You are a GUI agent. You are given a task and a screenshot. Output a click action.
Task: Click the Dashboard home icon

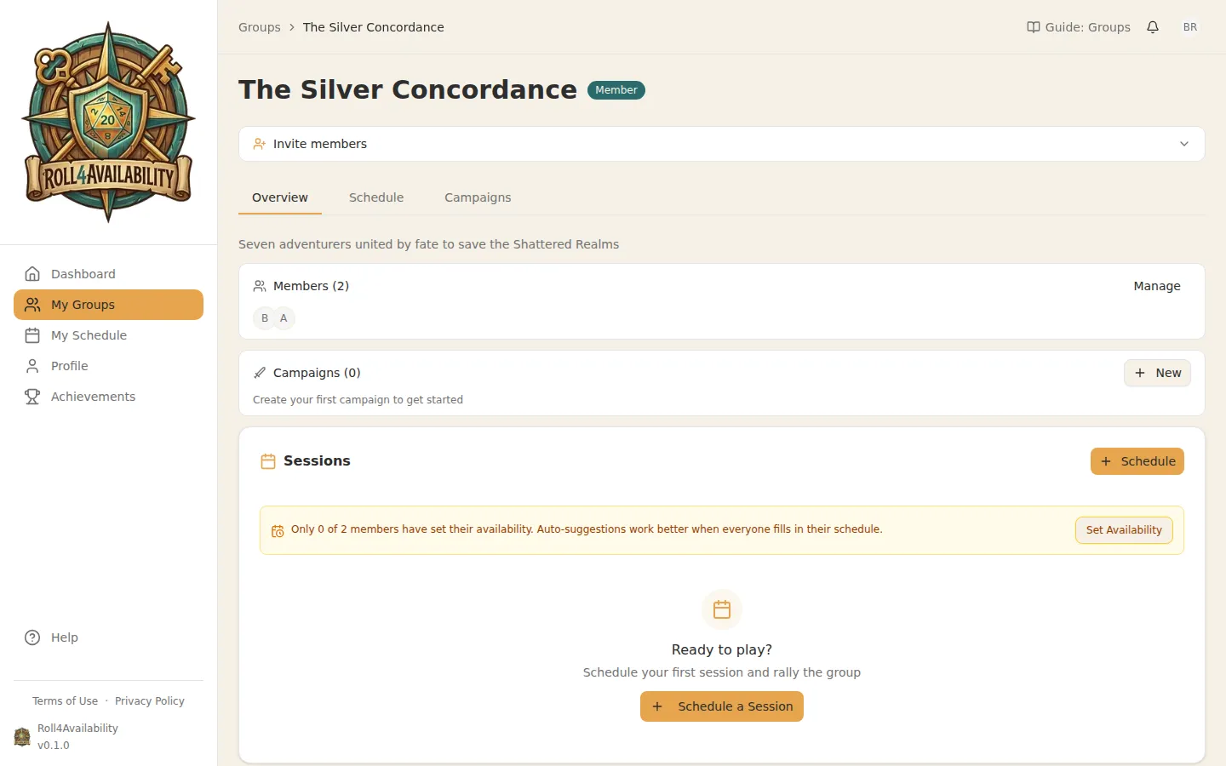pyautogui.click(x=32, y=274)
